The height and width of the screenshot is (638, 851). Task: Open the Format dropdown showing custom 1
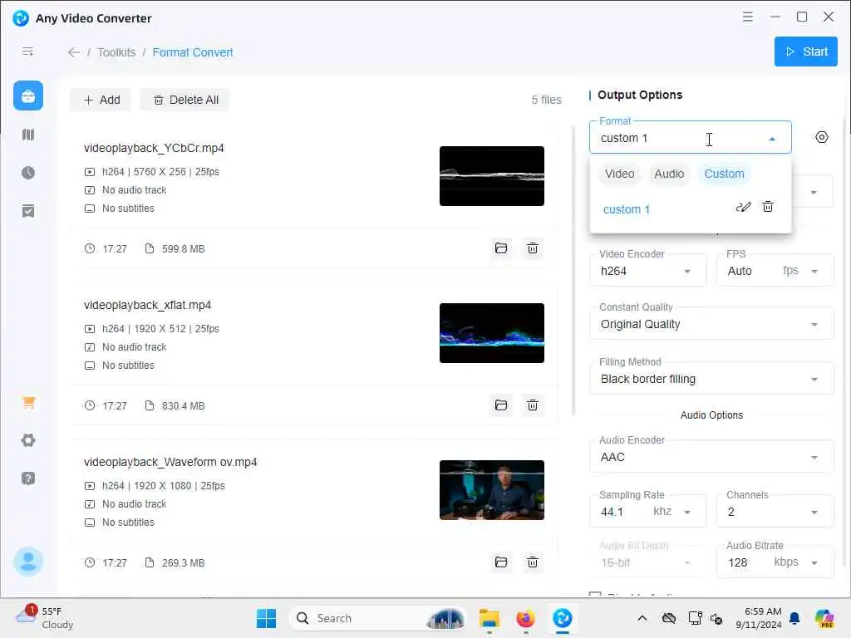click(690, 138)
